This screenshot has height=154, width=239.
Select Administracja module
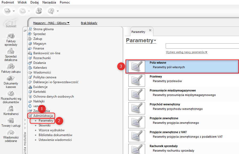click(43, 116)
